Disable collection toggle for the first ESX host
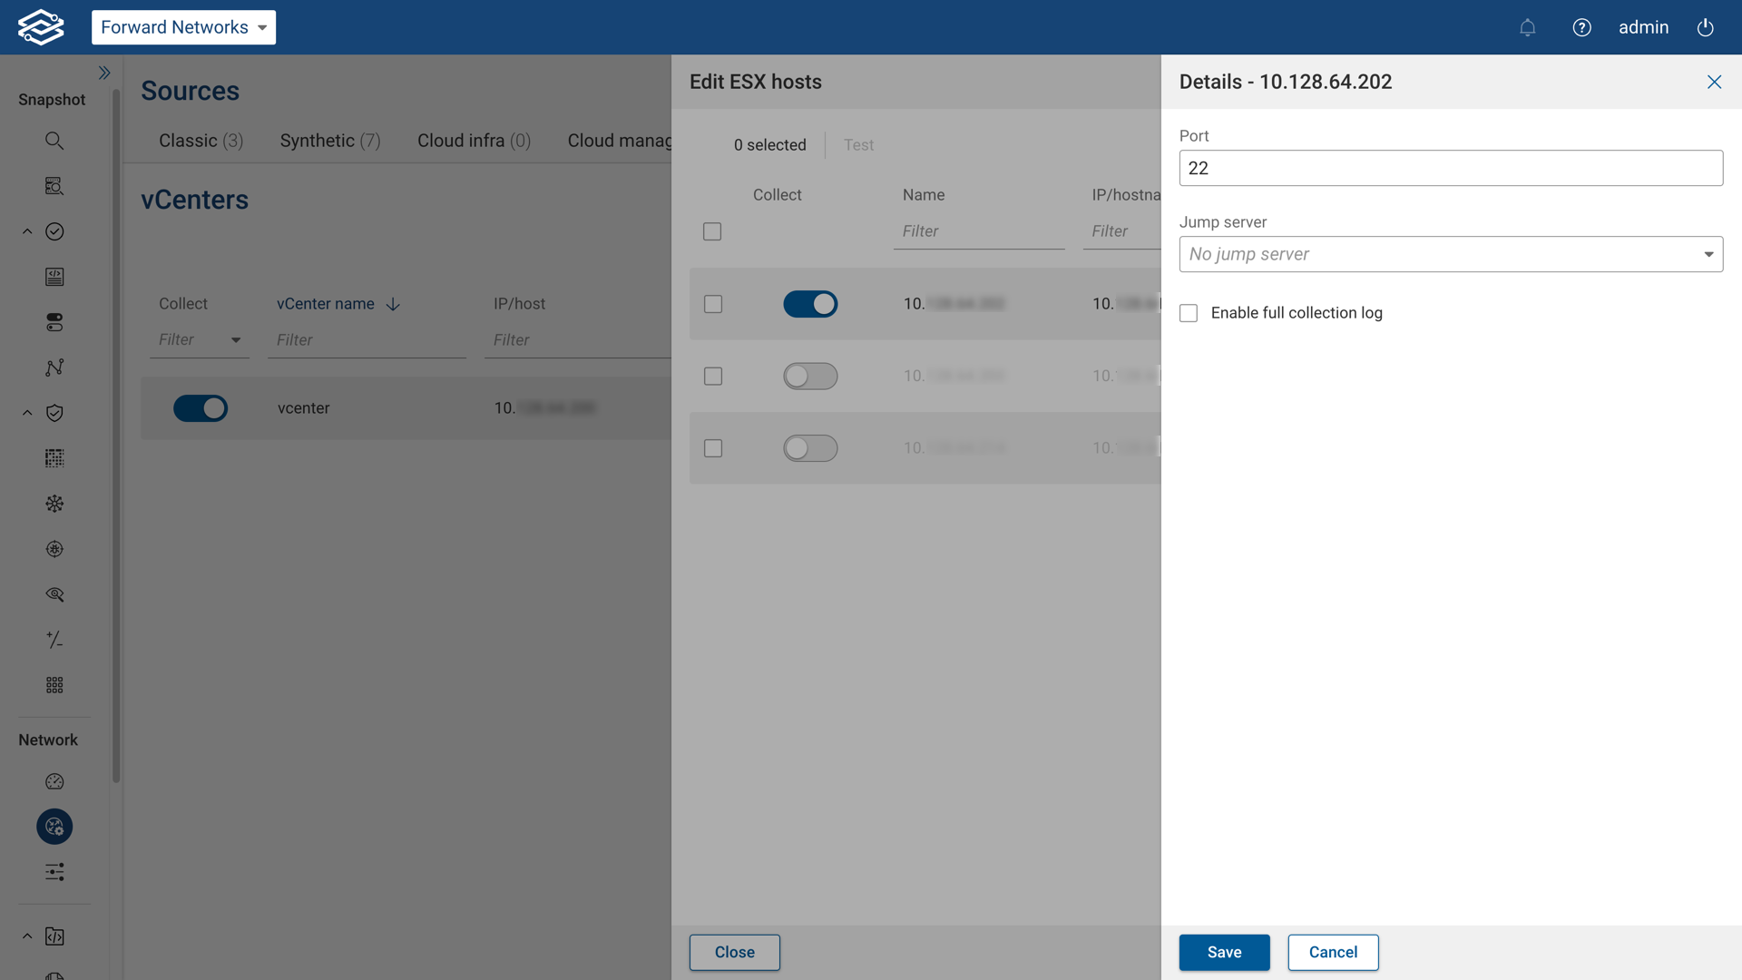The image size is (1742, 980). coord(810,304)
